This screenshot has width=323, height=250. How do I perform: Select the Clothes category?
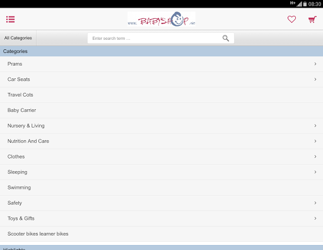[161, 157]
